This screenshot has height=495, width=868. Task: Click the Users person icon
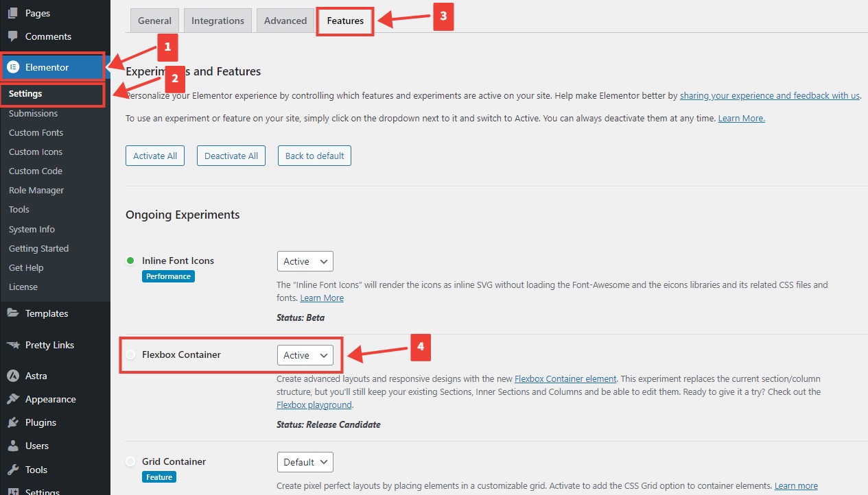click(x=12, y=446)
